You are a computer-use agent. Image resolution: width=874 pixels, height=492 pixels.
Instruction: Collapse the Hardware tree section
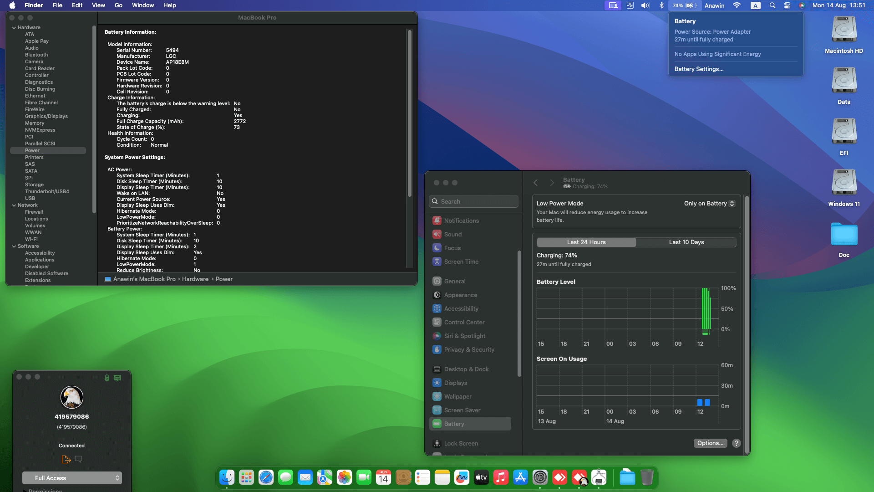tap(14, 28)
